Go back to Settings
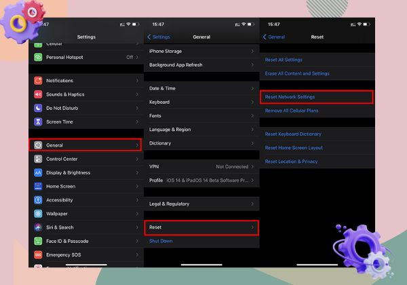 click(x=159, y=37)
